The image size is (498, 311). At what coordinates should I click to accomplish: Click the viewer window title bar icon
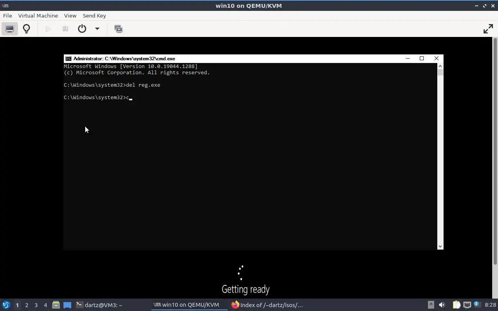[x=5, y=5]
